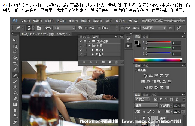
Task: Toggle visibility of 曲线 1 layer
Action: 136,118
